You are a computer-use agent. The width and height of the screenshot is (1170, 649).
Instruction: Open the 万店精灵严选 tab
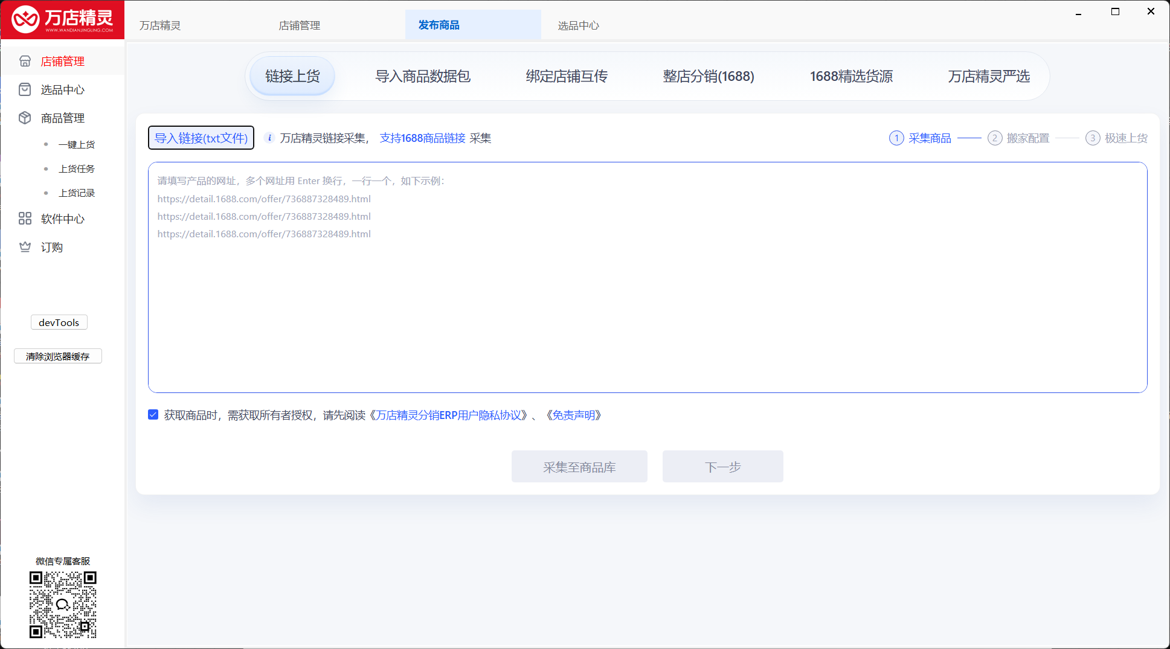tap(989, 76)
